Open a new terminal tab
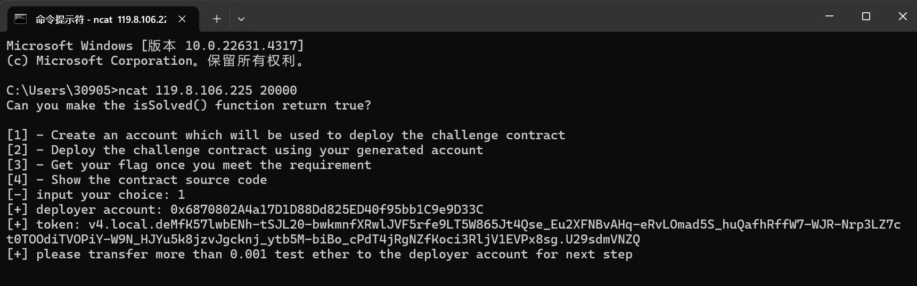The image size is (917, 286). point(217,19)
